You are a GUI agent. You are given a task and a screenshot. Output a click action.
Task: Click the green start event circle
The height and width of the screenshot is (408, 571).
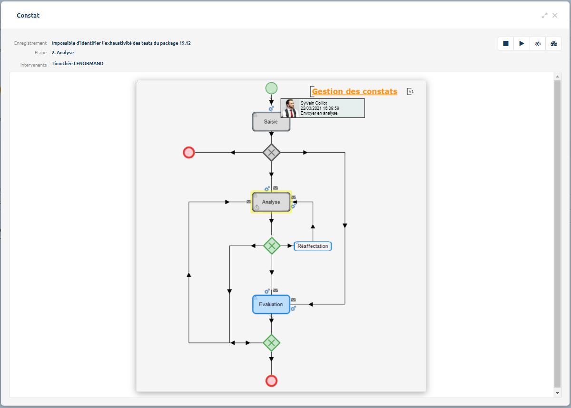(x=271, y=88)
